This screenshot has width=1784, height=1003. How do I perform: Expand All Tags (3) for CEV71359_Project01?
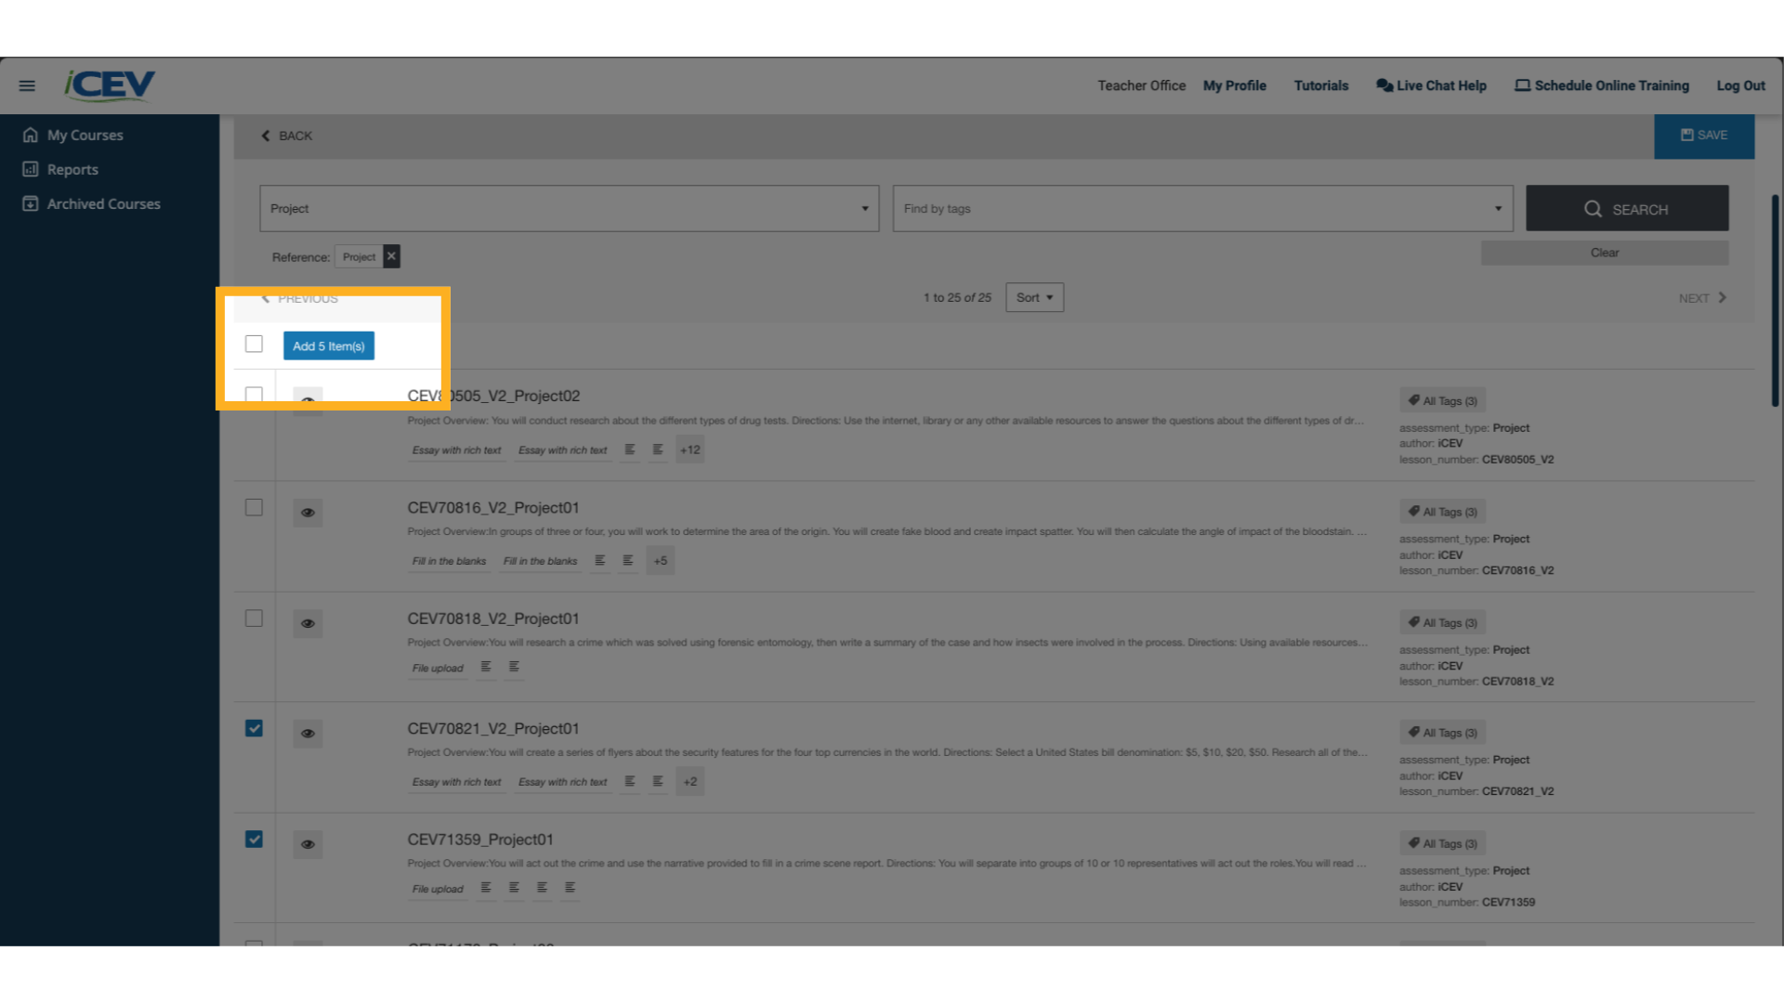(x=1442, y=843)
